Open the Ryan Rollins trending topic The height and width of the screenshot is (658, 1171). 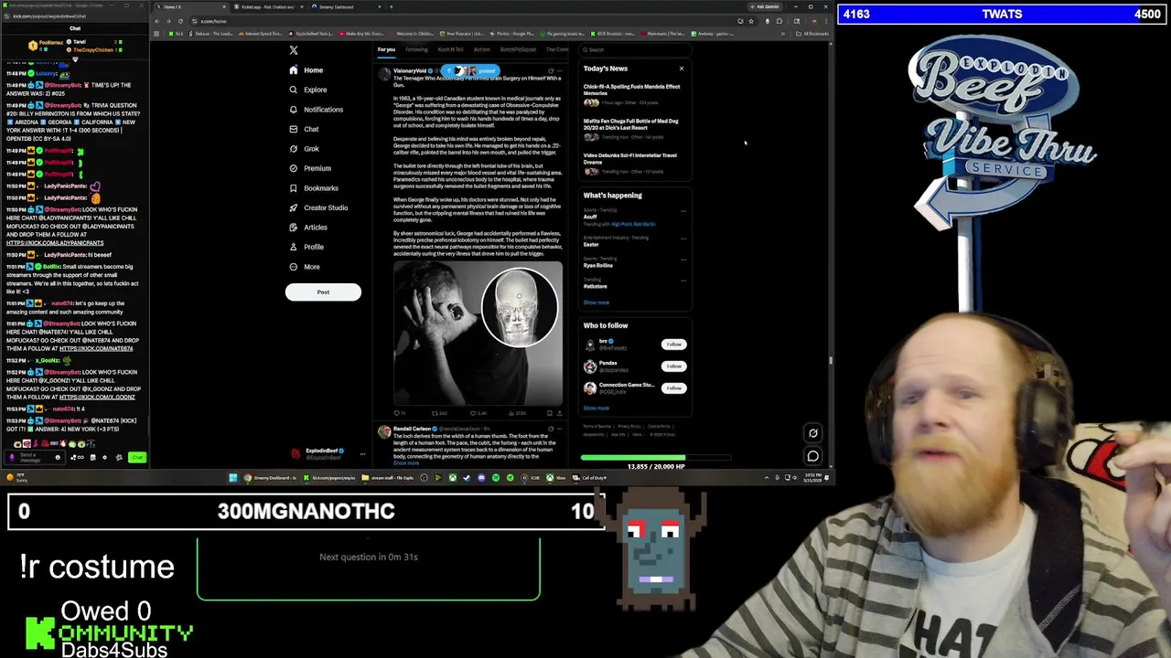tap(597, 265)
